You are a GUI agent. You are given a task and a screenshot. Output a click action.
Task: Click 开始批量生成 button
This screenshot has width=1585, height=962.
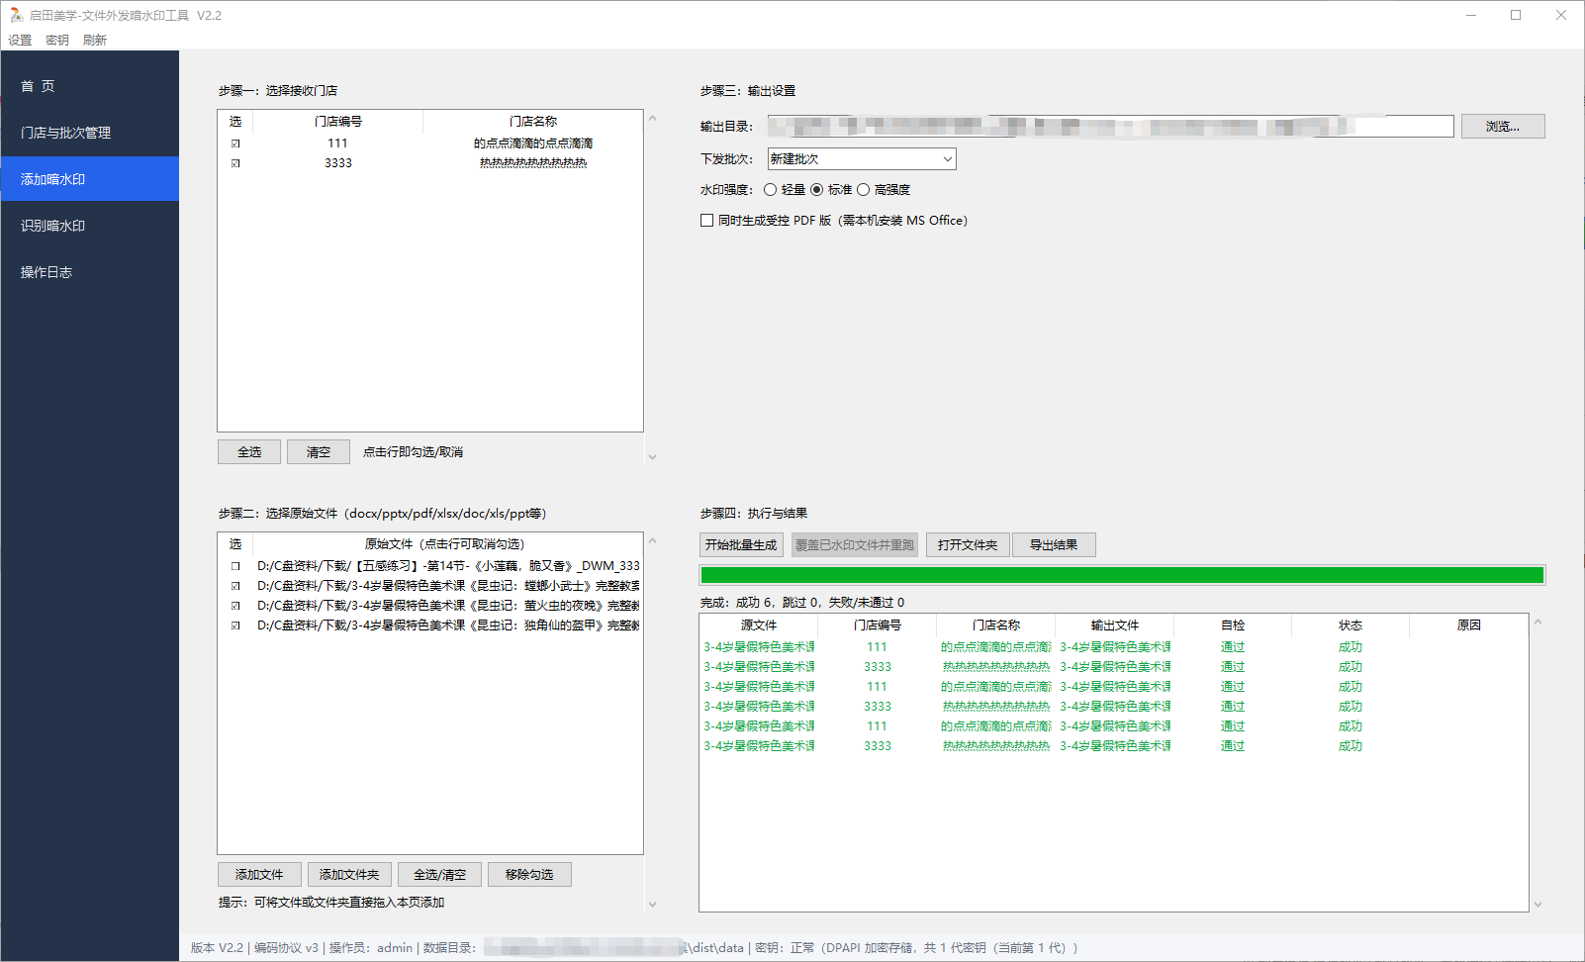741,545
